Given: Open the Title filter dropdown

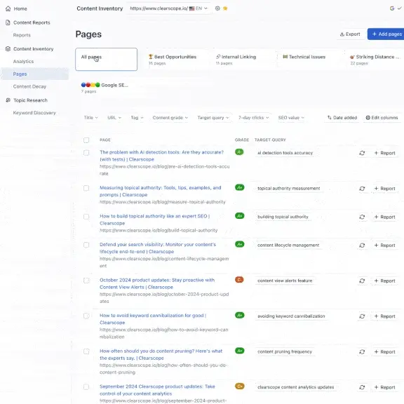Looking at the screenshot, I should click(x=90, y=118).
